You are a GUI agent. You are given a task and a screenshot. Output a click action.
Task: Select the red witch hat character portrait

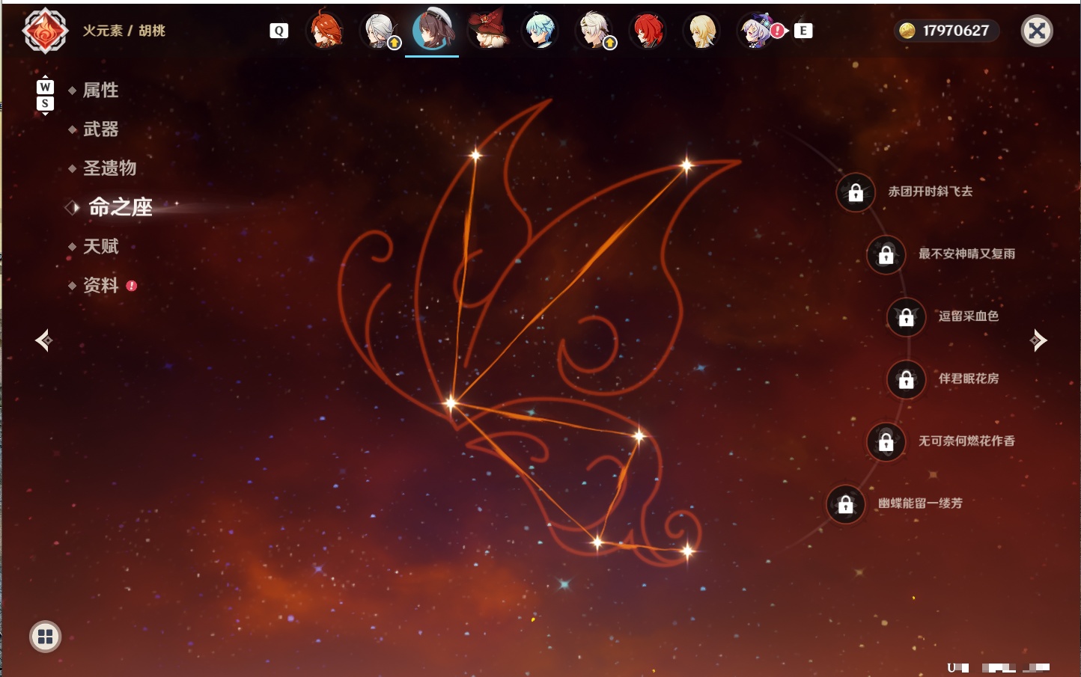tap(487, 29)
